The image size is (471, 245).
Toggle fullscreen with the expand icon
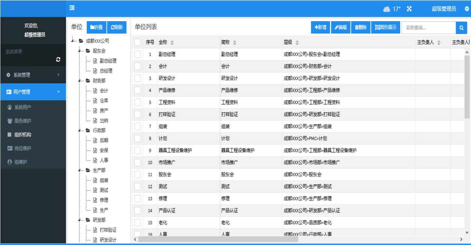tap(409, 9)
